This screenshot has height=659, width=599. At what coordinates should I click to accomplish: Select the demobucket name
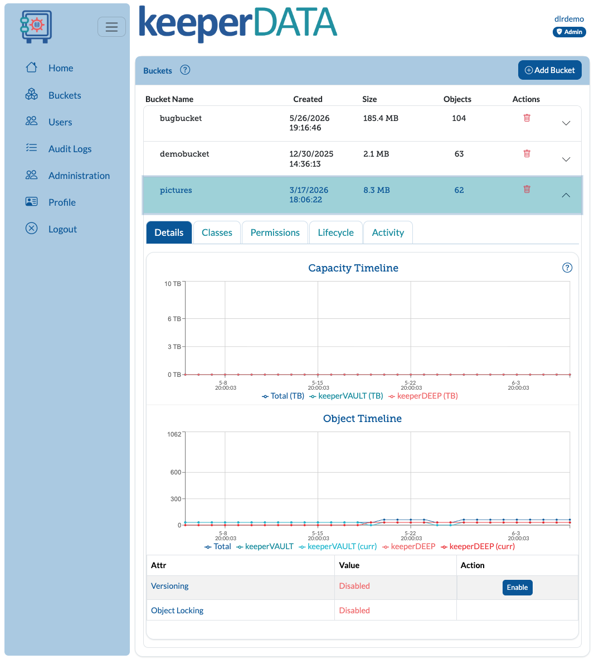[184, 154]
